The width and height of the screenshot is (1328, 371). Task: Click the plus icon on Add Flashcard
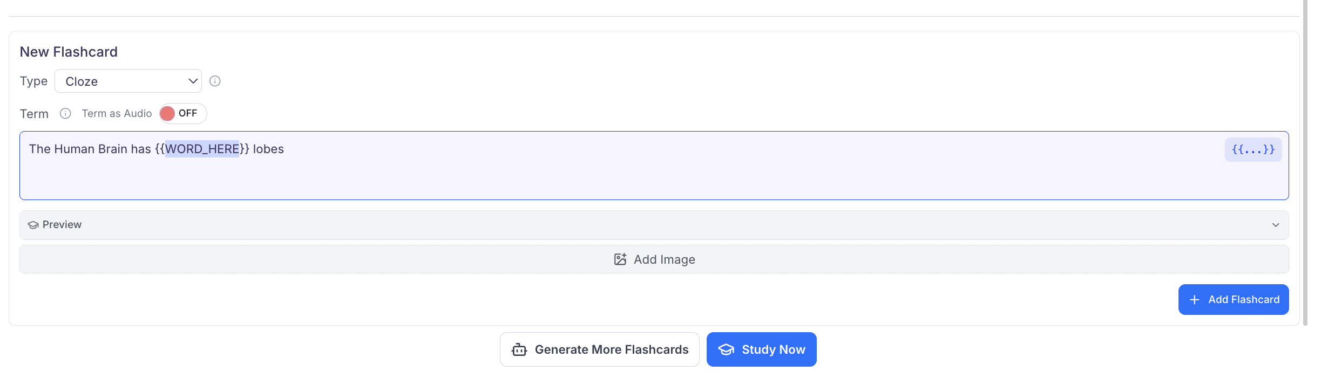pos(1194,299)
